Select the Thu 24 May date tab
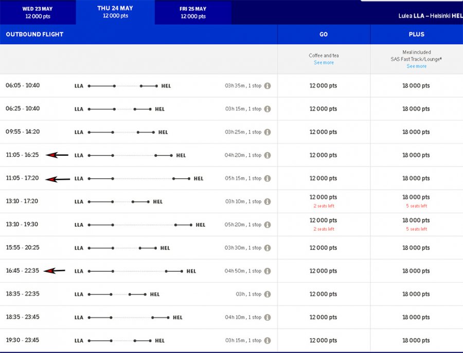This screenshot has height=353, width=463. tap(115, 12)
